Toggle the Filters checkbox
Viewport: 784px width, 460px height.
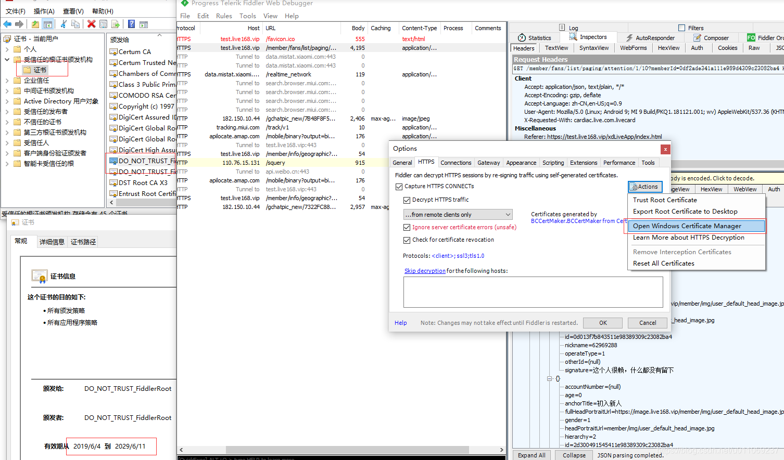point(682,28)
